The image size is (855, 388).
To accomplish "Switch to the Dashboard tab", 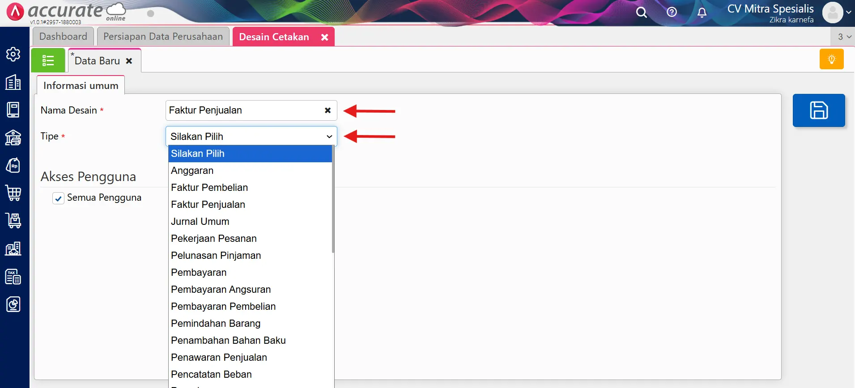I will click(x=63, y=37).
